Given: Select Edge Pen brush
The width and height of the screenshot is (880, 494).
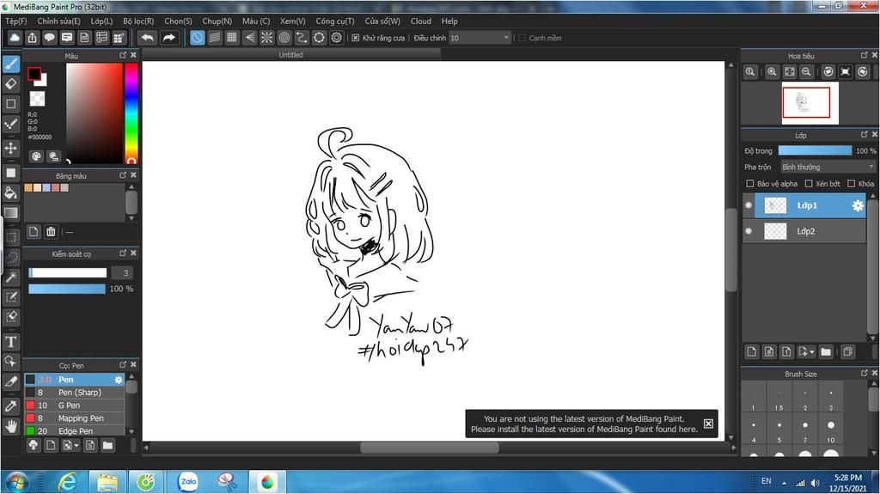Looking at the screenshot, I should [74, 431].
